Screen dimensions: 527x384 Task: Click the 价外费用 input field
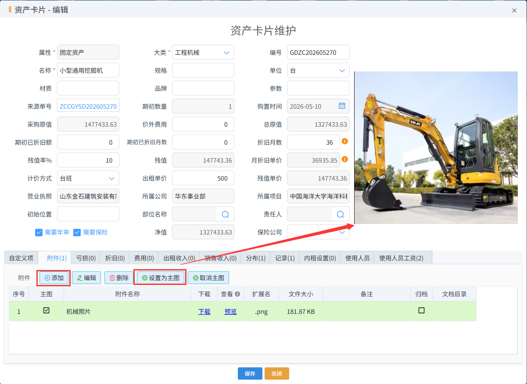pos(203,124)
